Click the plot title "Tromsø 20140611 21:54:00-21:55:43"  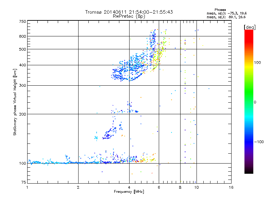click(x=129, y=12)
